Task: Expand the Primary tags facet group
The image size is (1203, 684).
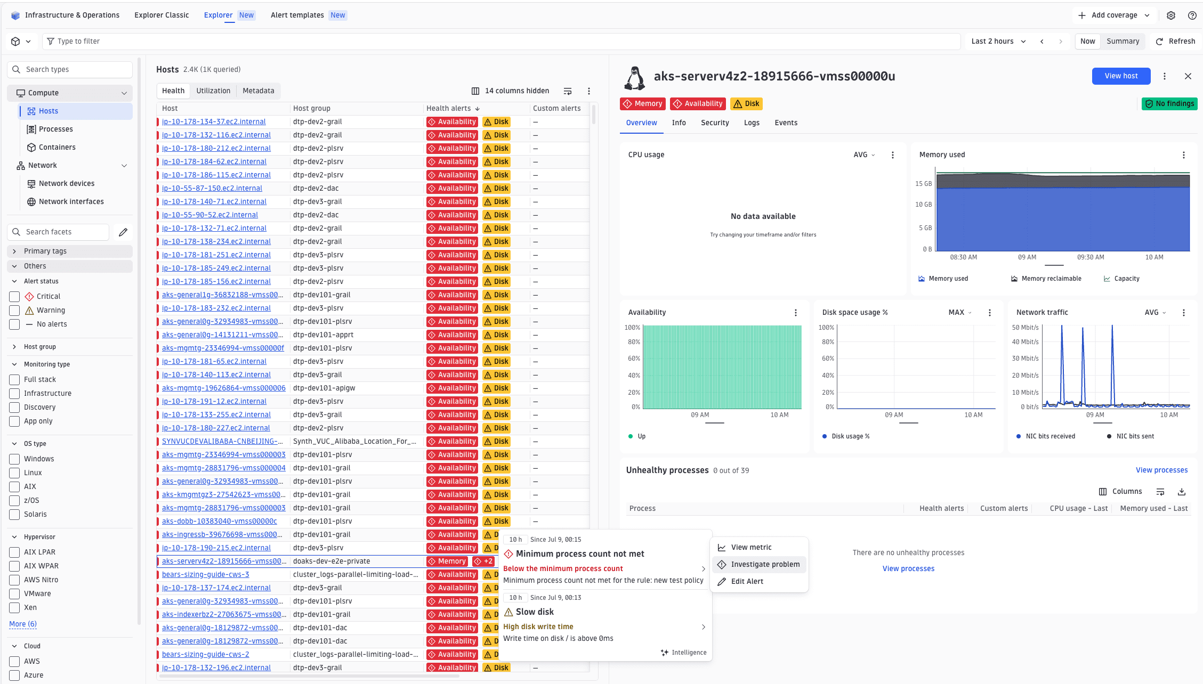Action: pos(70,251)
